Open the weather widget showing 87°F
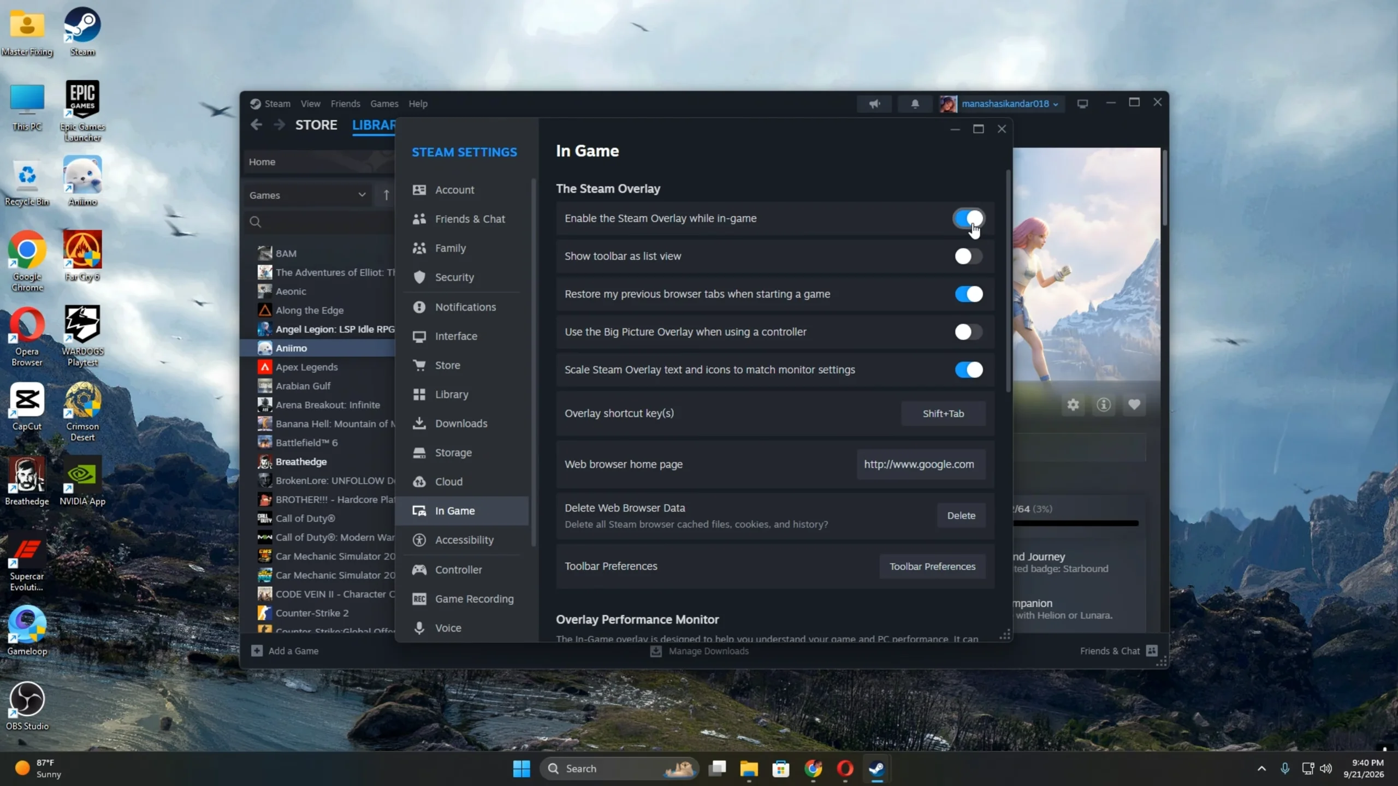Image resolution: width=1398 pixels, height=786 pixels. [38, 769]
